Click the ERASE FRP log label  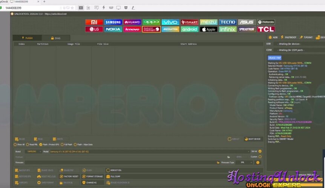point(274,58)
